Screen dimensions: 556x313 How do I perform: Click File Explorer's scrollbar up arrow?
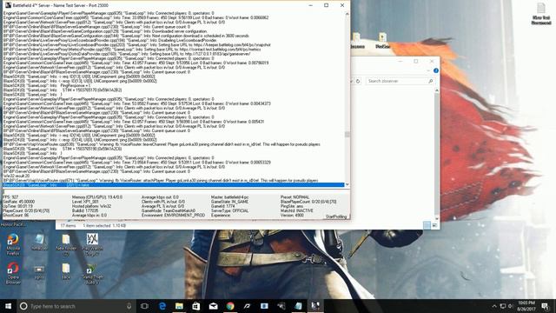[436, 90]
